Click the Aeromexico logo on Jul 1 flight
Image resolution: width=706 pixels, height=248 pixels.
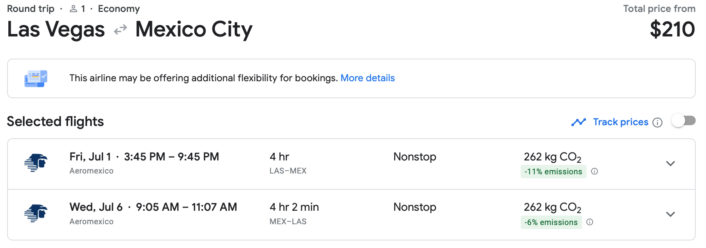pos(36,163)
